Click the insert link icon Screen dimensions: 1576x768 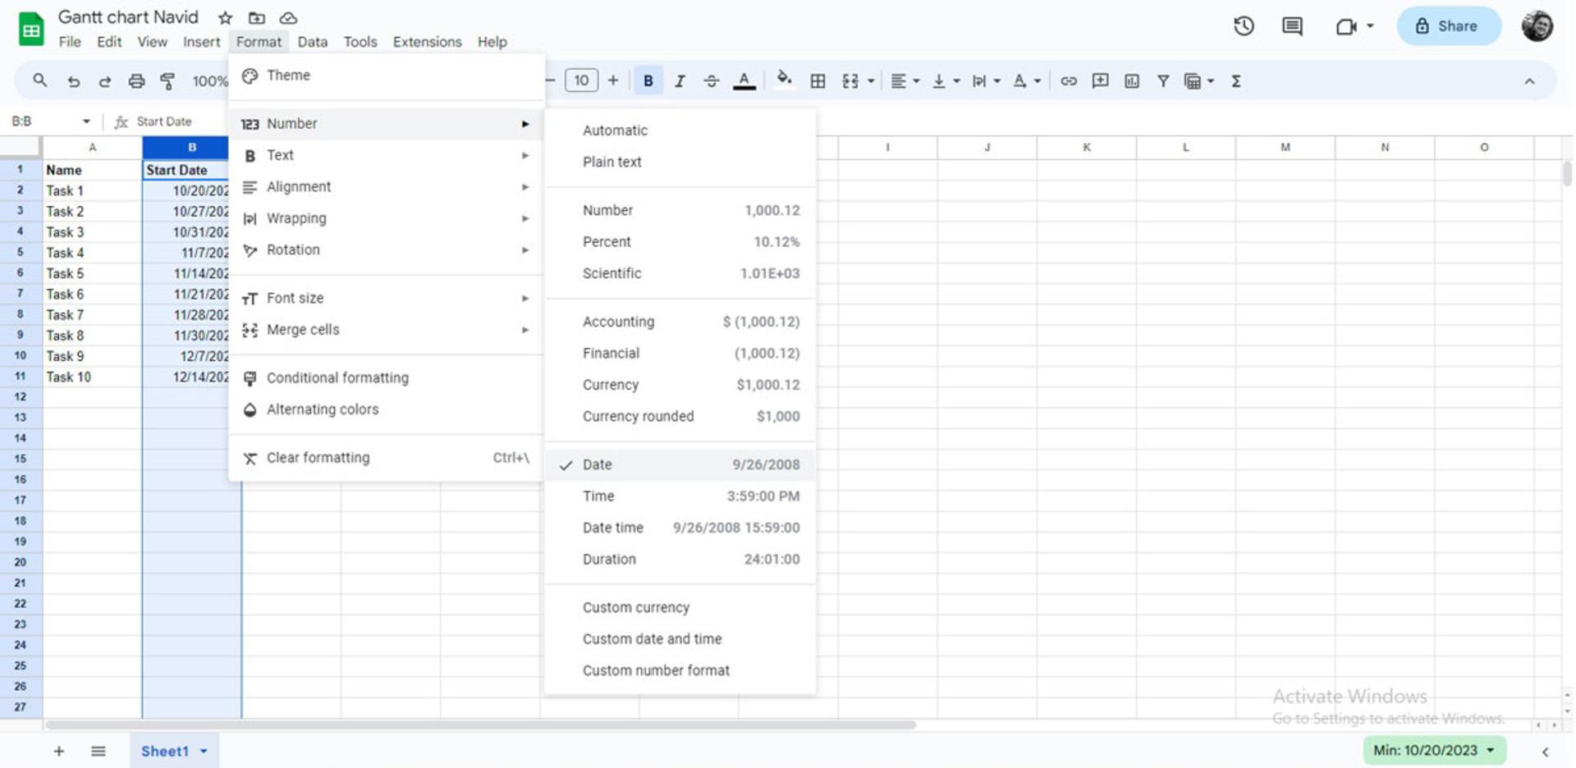pyautogui.click(x=1068, y=80)
